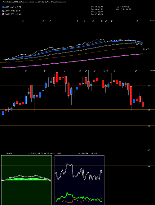The height and width of the screenshot is (205, 155).
Task: Click the 35 price axis label
Action: coord(149,166)
